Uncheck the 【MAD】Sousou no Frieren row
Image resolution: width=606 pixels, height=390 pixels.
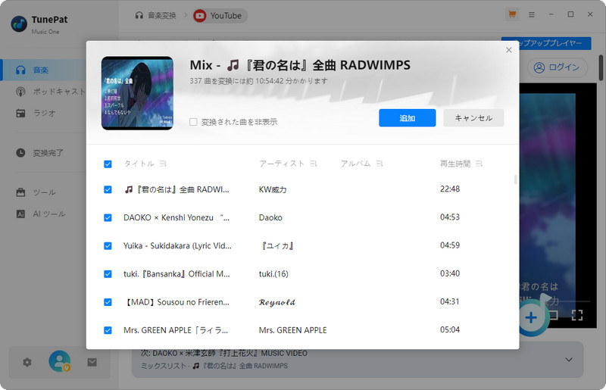pos(108,302)
